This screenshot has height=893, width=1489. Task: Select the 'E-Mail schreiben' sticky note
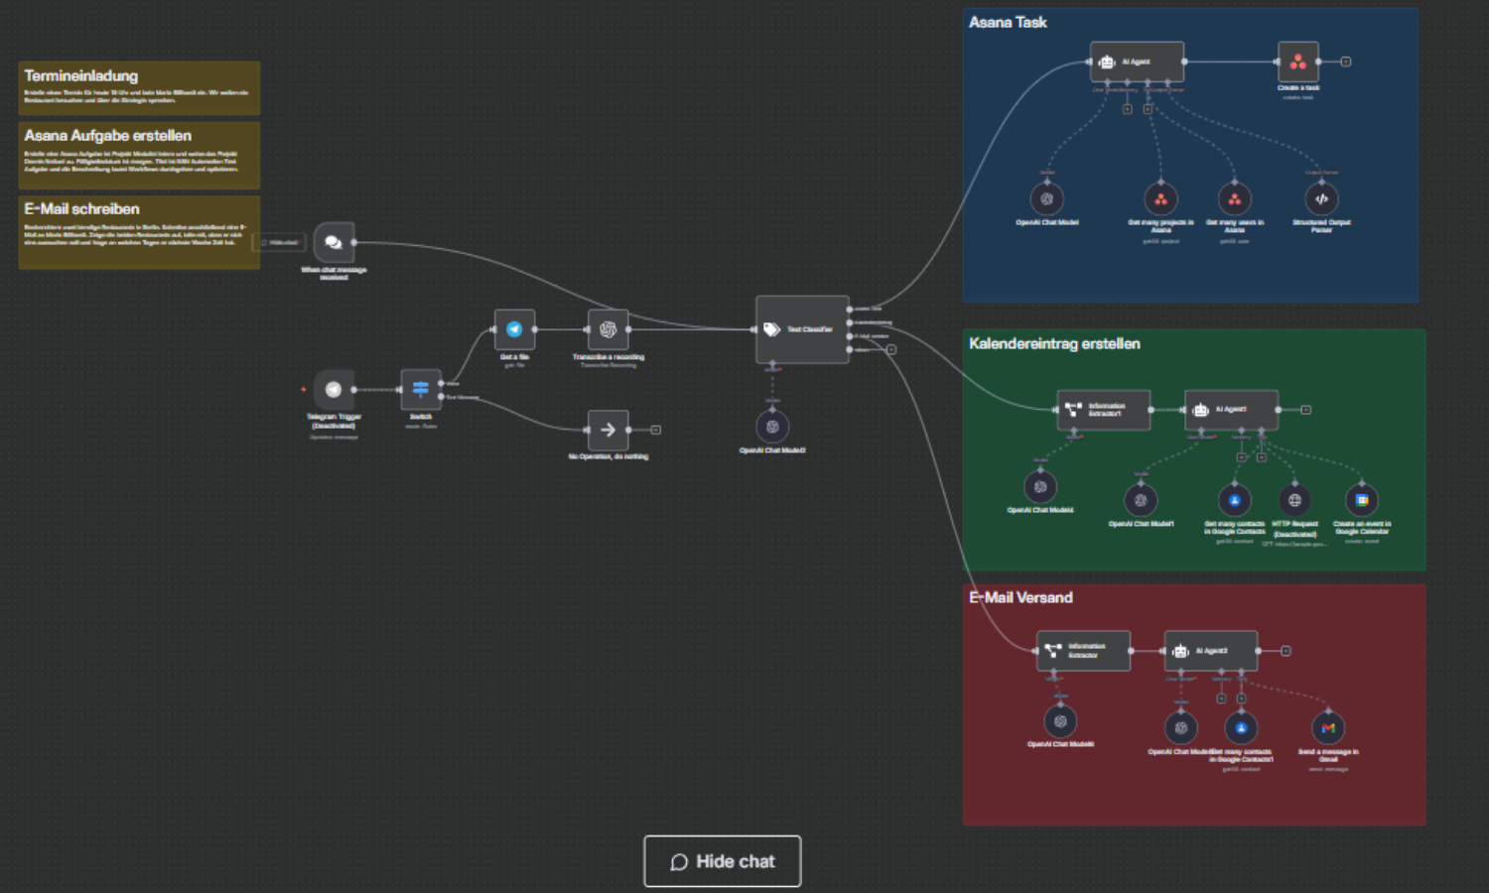point(139,231)
